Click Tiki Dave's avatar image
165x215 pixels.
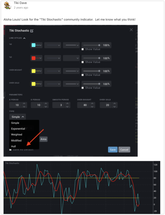(x=7, y=5)
